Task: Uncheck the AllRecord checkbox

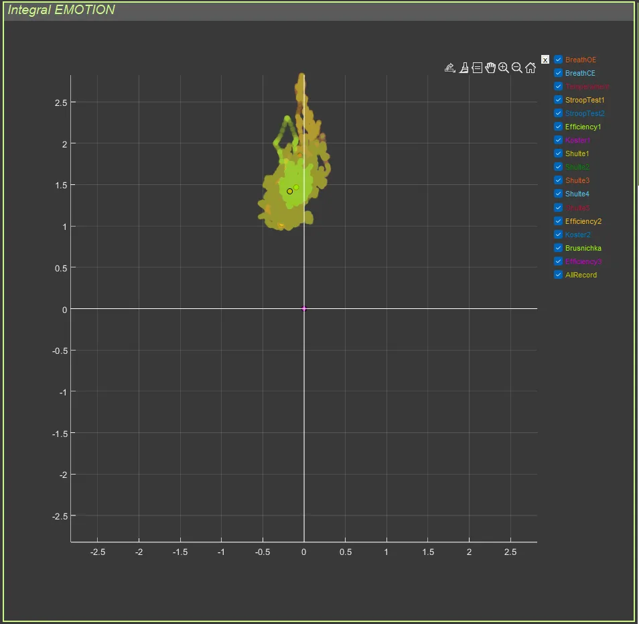Action: (559, 275)
